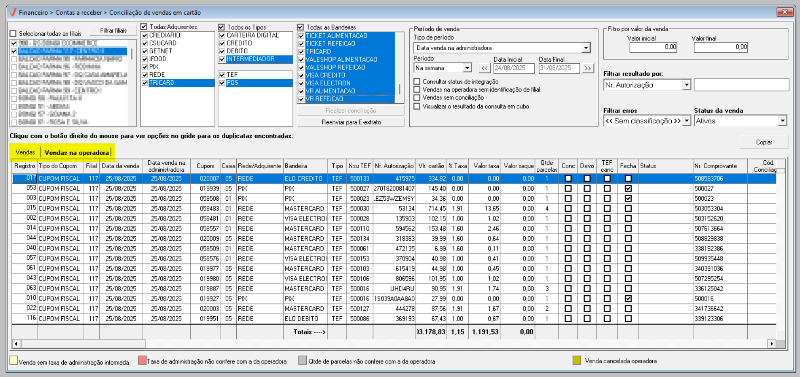Click the olive 'Venda cancelada operadora' legend box
800x377 pixels.
click(x=576, y=361)
